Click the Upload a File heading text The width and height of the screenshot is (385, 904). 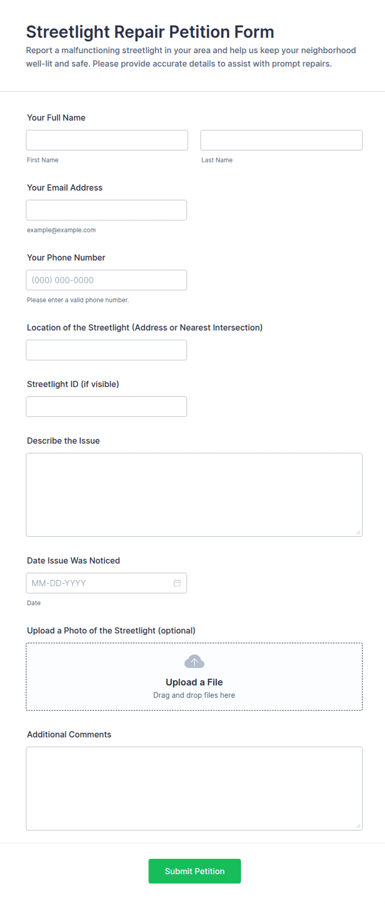coord(194,682)
